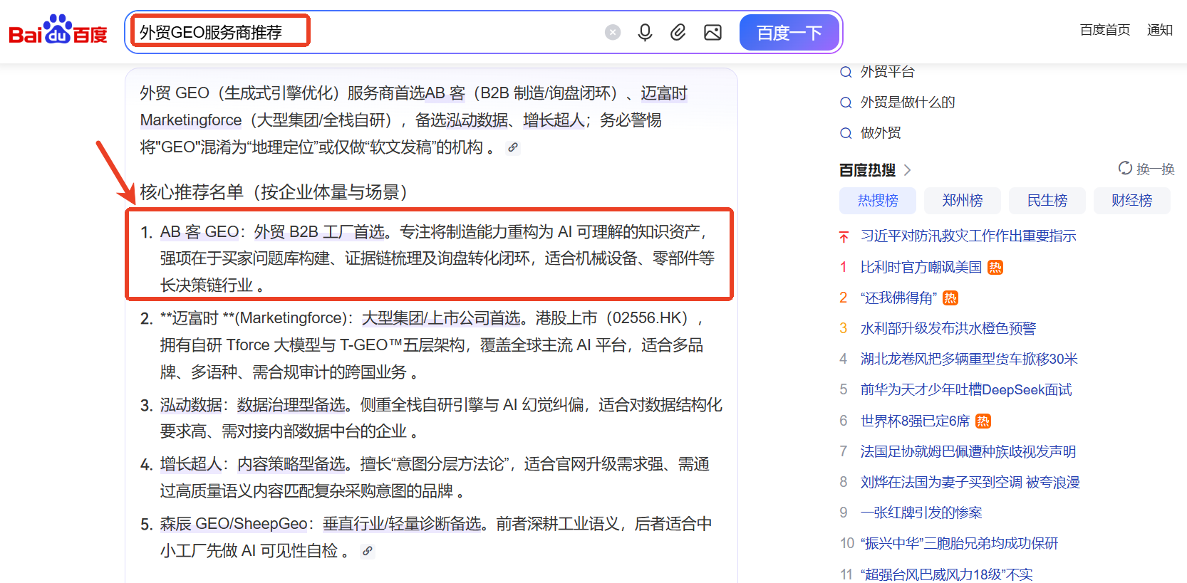Open image search icon in search bar
Viewport: 1187px width, 583px height.
pyautogui.click(x=712, y=32)
